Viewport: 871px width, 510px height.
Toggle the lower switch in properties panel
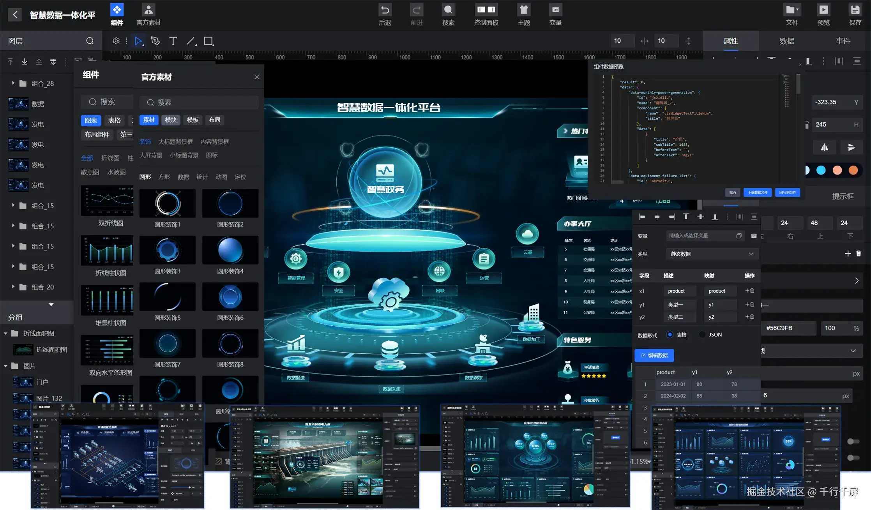tap(853, 457)
